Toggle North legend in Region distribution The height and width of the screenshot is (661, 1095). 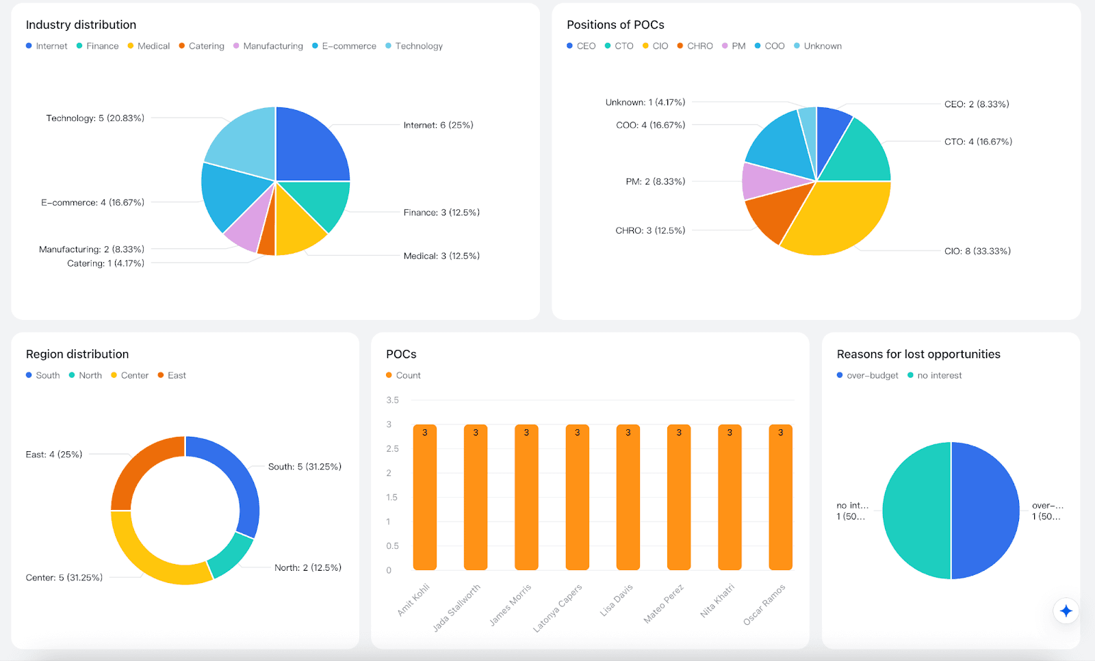click(85, 375)
